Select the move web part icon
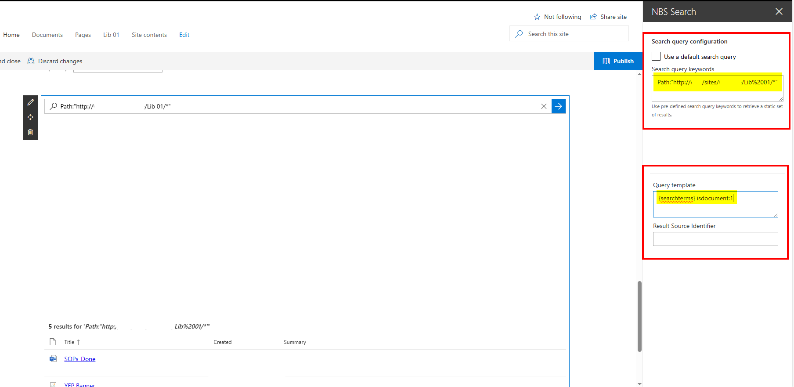The image size is (794, 387). (x=30, y=117)
